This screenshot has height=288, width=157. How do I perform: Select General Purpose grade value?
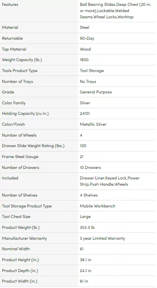(x=95, y=92)
